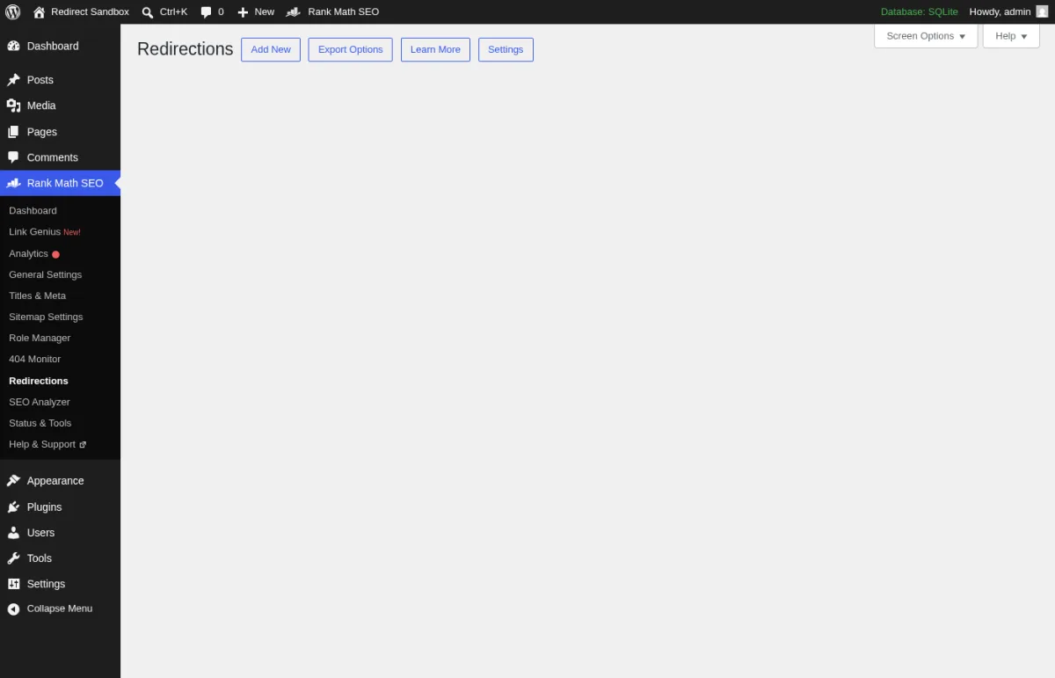The width and height of the screenshot is (1055, 678).
Task: Click Collapse Menu label
Action: point(60,609)
